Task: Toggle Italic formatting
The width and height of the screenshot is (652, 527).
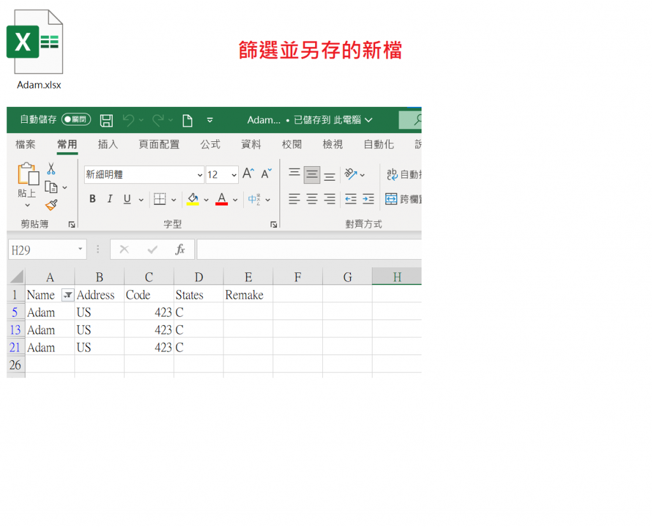Action: point(110,199)
